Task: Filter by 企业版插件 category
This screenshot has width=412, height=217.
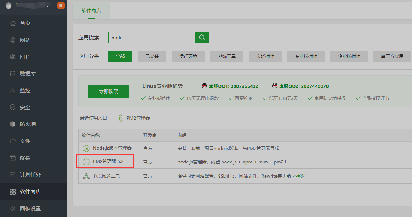Action: (x=349, y=56)
